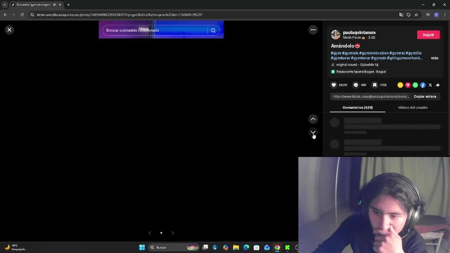Expand description with más
This screenshot has height=253, width=450.
tap(435, 58)
